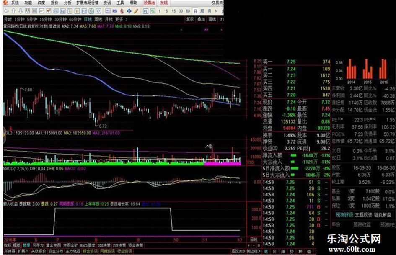Select the 日 period toolbar button

[x=195, y=11]
